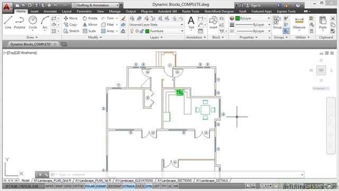The width and height of the screenshot is (339, 191).
Task: Switch to A1-Landscape_ELEVATIONS layout tab
Action: 134,180
